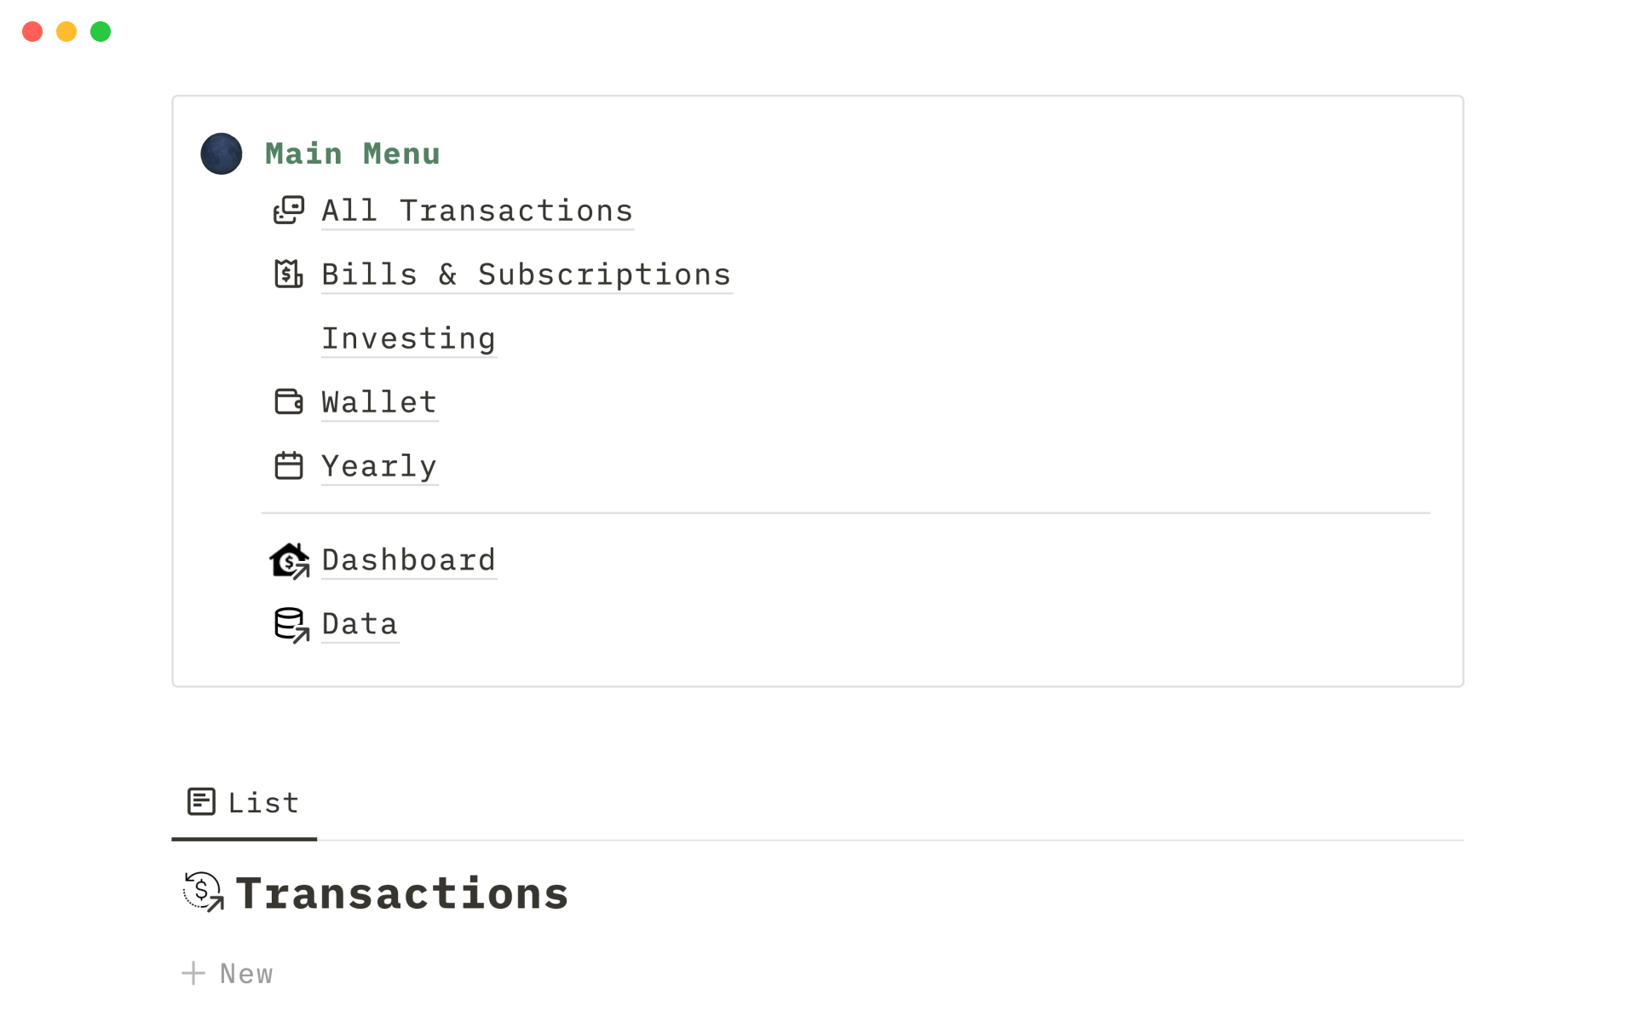Viewport: 1636px width, 1023px height.
Task: Click the Yearly calendar icon
Action: click(x=289, y=465)
